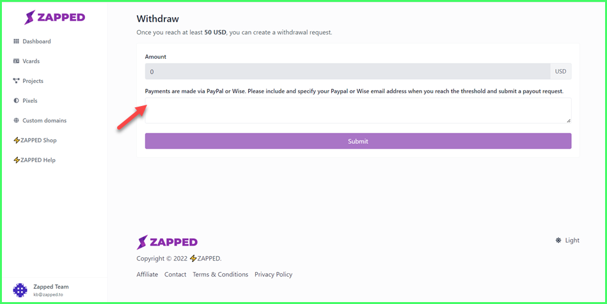Click the Projects network icon
Viewport: 607px width, 304px height.
16,81
